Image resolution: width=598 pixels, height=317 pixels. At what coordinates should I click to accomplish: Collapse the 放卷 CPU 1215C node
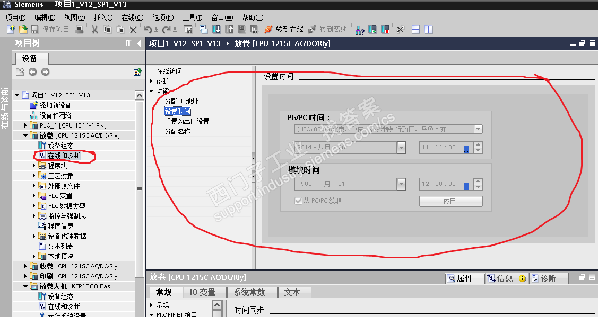pyautogui.click(x=25, y=135)
